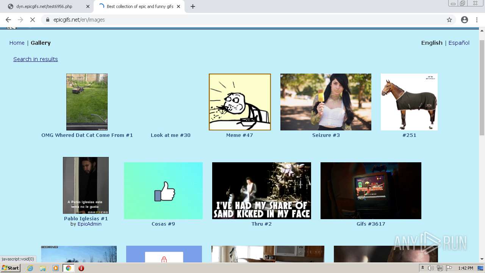Image resolution: width=485 pixels, height=273 pixels.
Task: Show hidden tray icons arrow
Action: coord(423,268)
